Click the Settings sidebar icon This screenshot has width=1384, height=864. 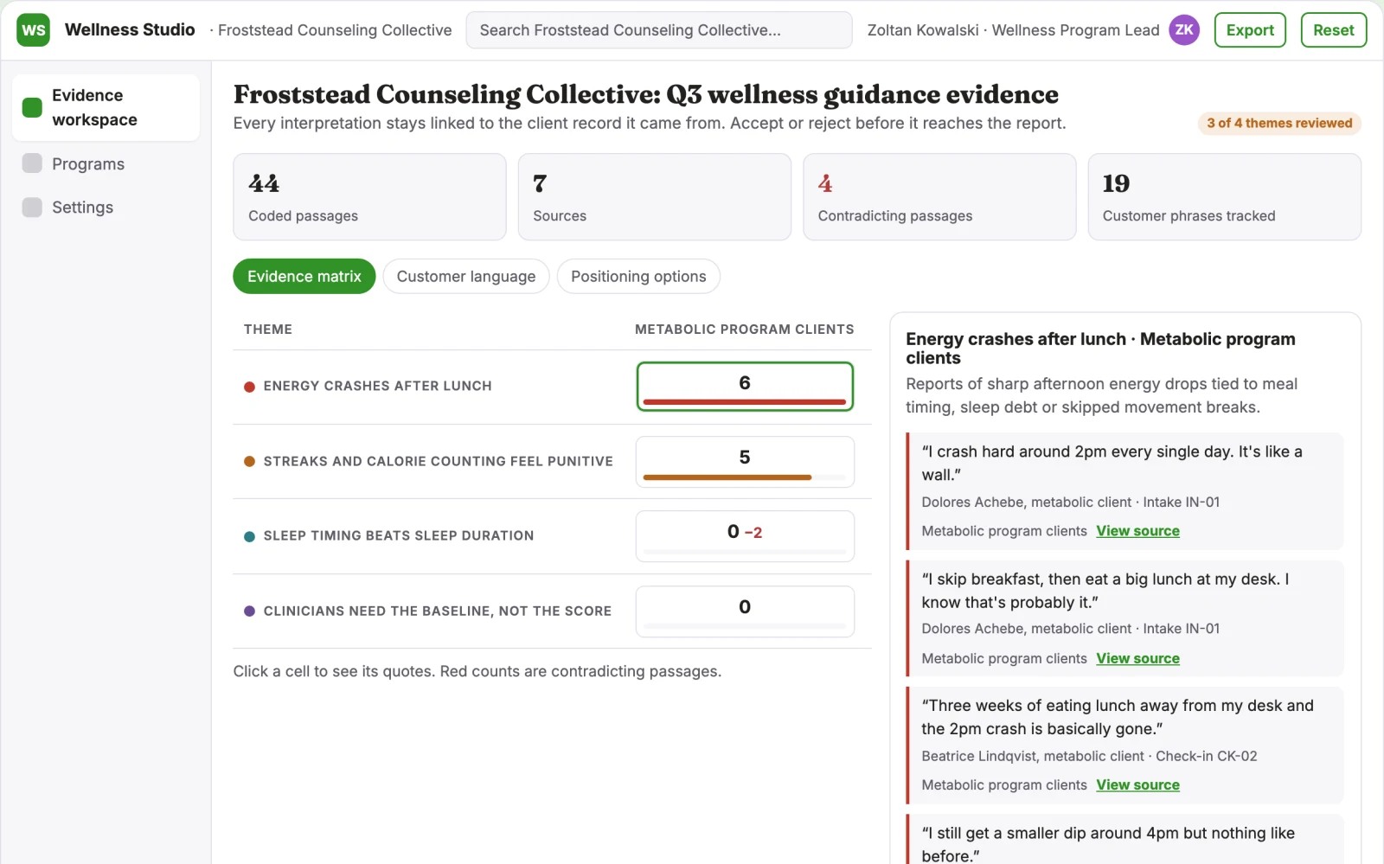[x=32, y=208]
